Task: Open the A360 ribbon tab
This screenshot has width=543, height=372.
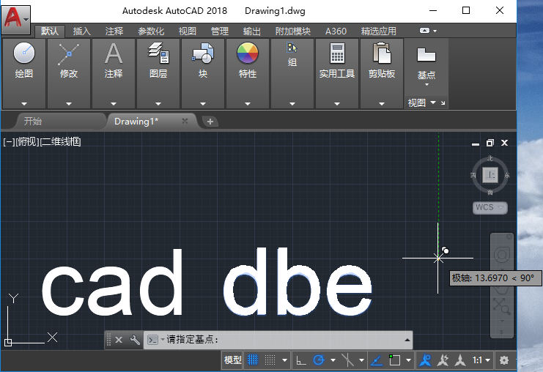Action: click(x=336, y=31)
